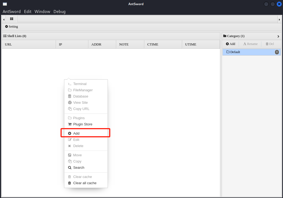Choose Copy in the context menu
Screen dimensions: 283x198
pyautogui.click(x=86, y=161)
